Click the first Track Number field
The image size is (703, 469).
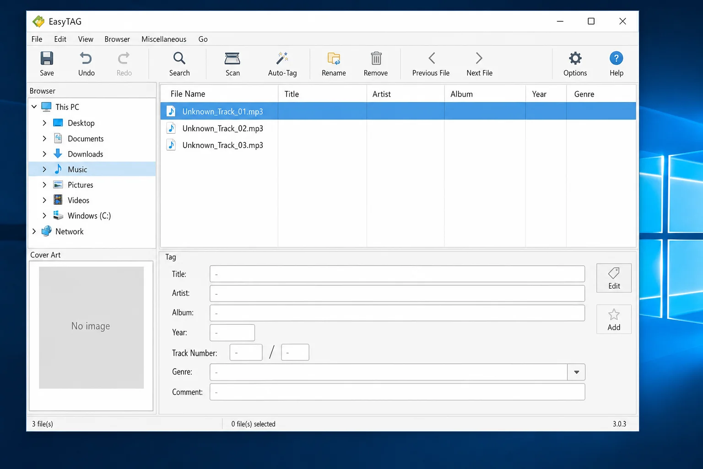(246, 352)
